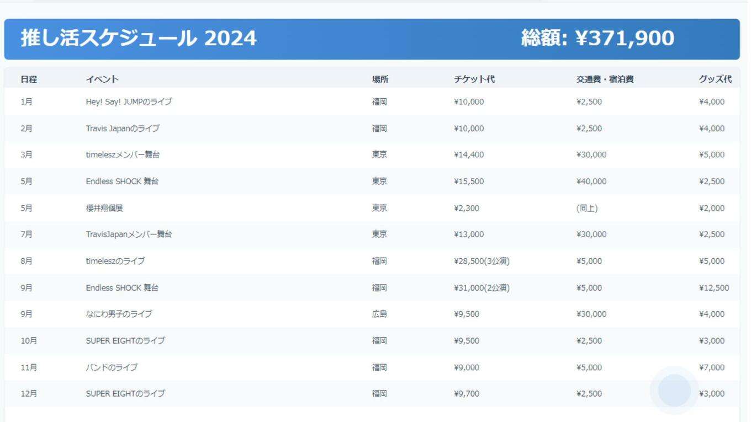Image resolution: width=751 pixels, height=422 pixels.
Task: Click ¥5,000 goods in timeleszメンバー舞台 row
Action: tap(712, 155)
